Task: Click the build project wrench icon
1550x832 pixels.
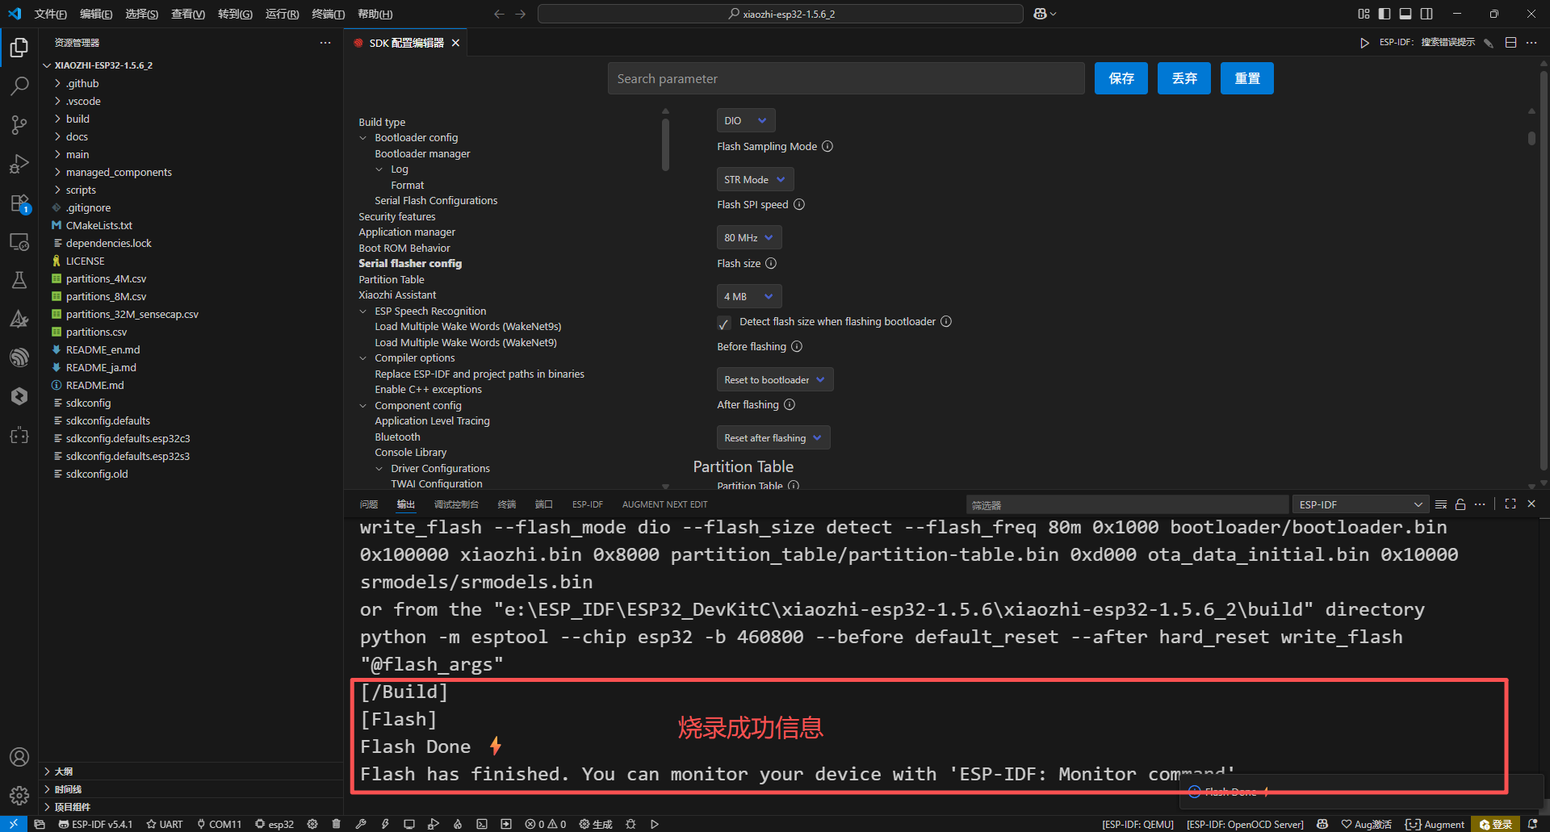Action: click(361, 824)
